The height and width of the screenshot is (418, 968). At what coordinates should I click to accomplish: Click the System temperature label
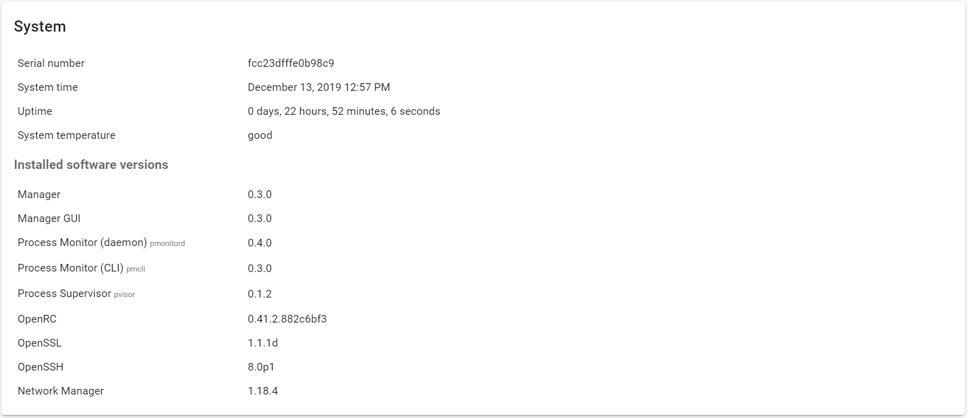tap(66, 135)
